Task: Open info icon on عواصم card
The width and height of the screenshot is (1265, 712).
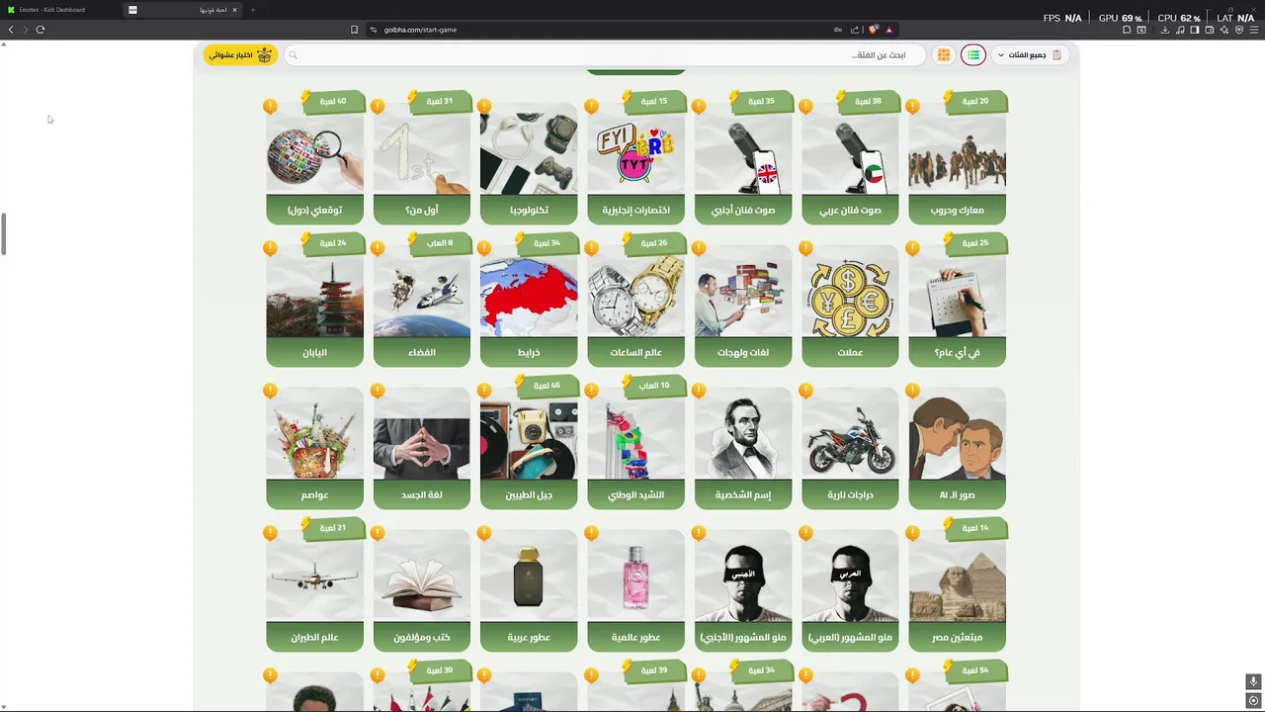Action: (x=270, y=391)
